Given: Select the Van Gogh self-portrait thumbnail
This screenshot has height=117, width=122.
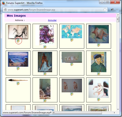Looking at the screenshot, I should pos(99,62).
